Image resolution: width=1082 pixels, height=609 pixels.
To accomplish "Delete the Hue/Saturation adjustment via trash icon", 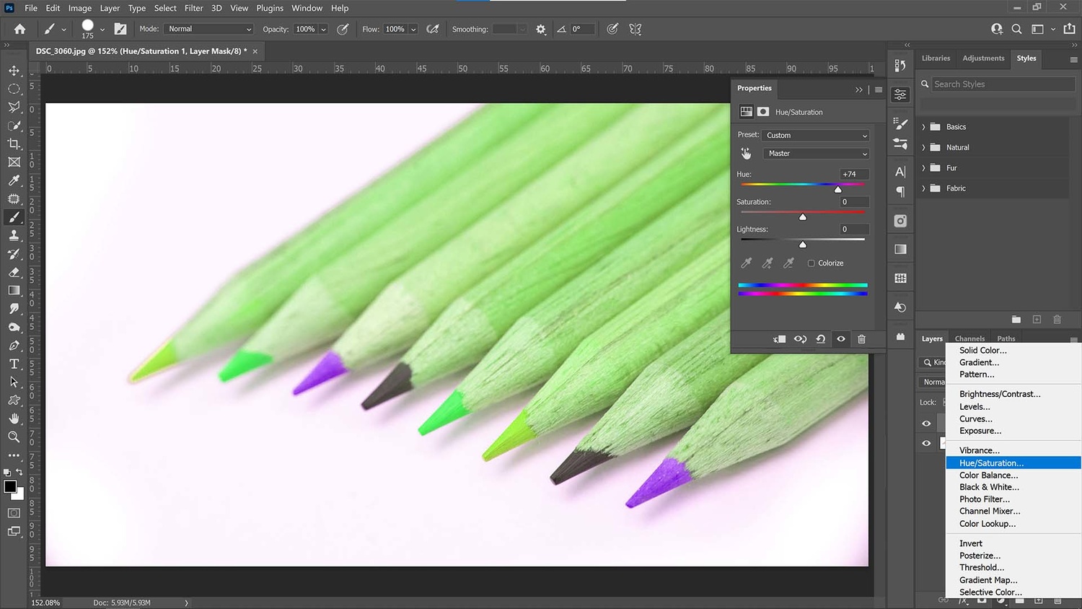I will pyautogui.click(x=861, y=339).
